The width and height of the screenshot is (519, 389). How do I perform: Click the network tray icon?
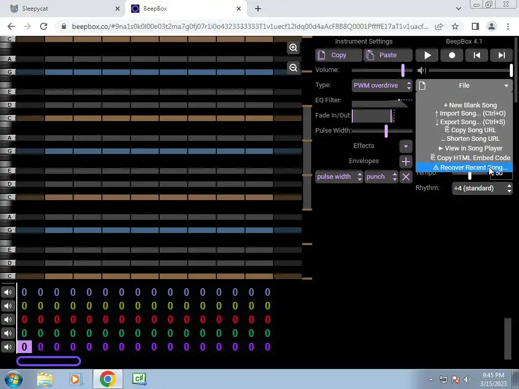click(443, 379)
